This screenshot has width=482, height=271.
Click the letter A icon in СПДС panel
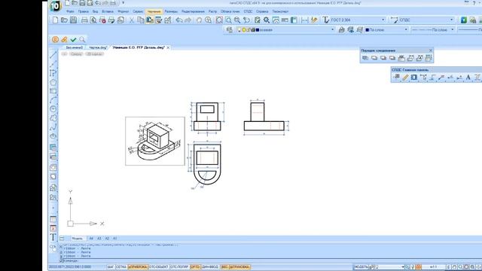click(468, 78)
